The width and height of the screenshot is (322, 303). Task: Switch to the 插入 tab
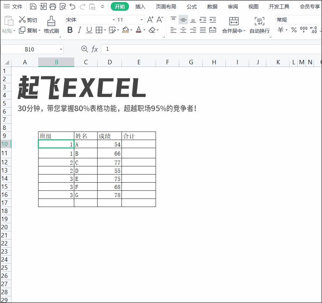pos(140,7)
